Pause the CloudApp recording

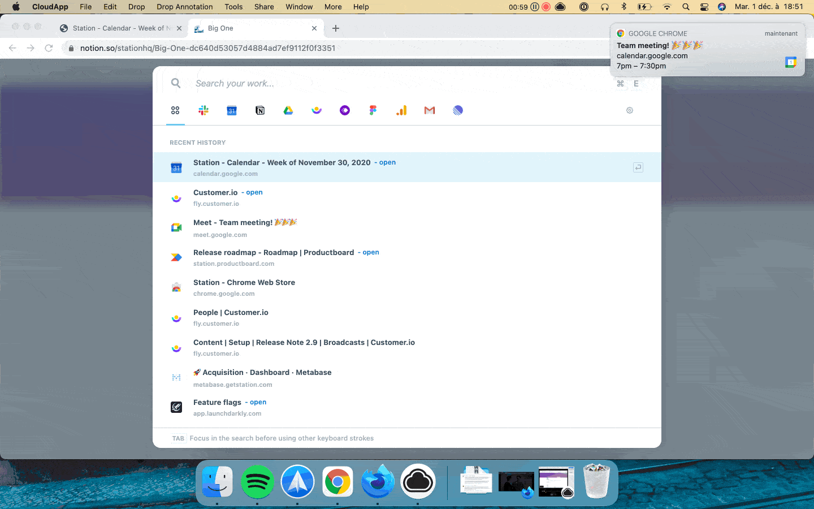pos(535,7)
